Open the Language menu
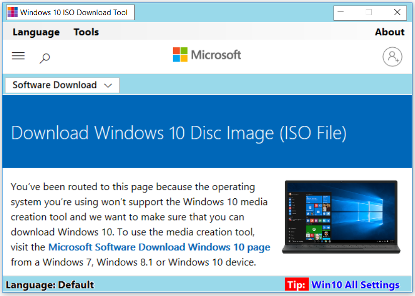The width and height of the screenshot is (415, 296). click(x=36, y=32)
